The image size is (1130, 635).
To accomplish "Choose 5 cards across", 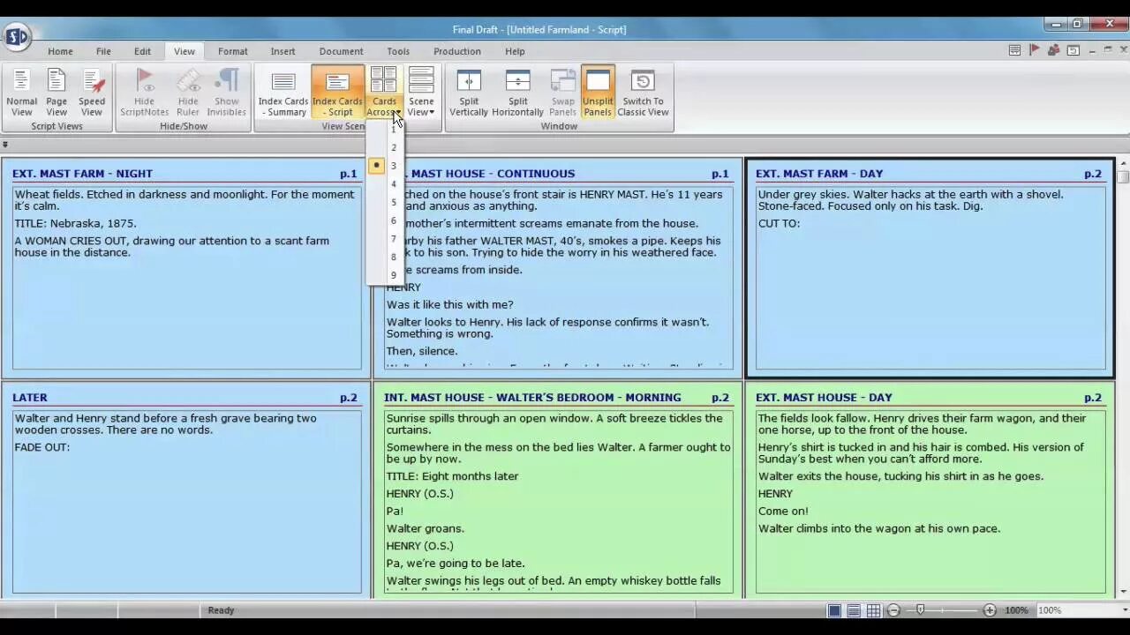I will [394, 202].
